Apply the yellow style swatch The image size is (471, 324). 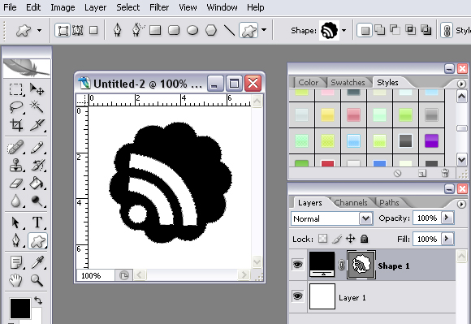pyautogui.click(x=327, y=115)
